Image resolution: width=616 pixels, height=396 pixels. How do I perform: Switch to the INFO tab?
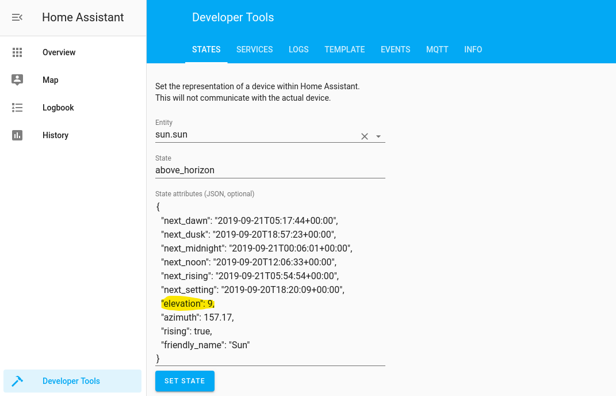tap(473, 49)
